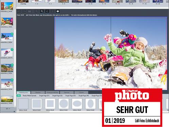Pick the family sledding photo thumbnail

pos(7,83)
